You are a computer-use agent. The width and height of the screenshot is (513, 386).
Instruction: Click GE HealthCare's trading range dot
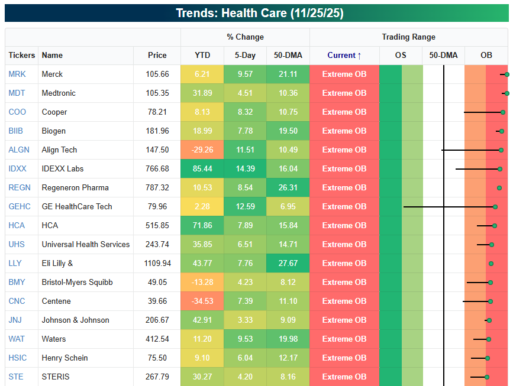click(x=495, y=207)
